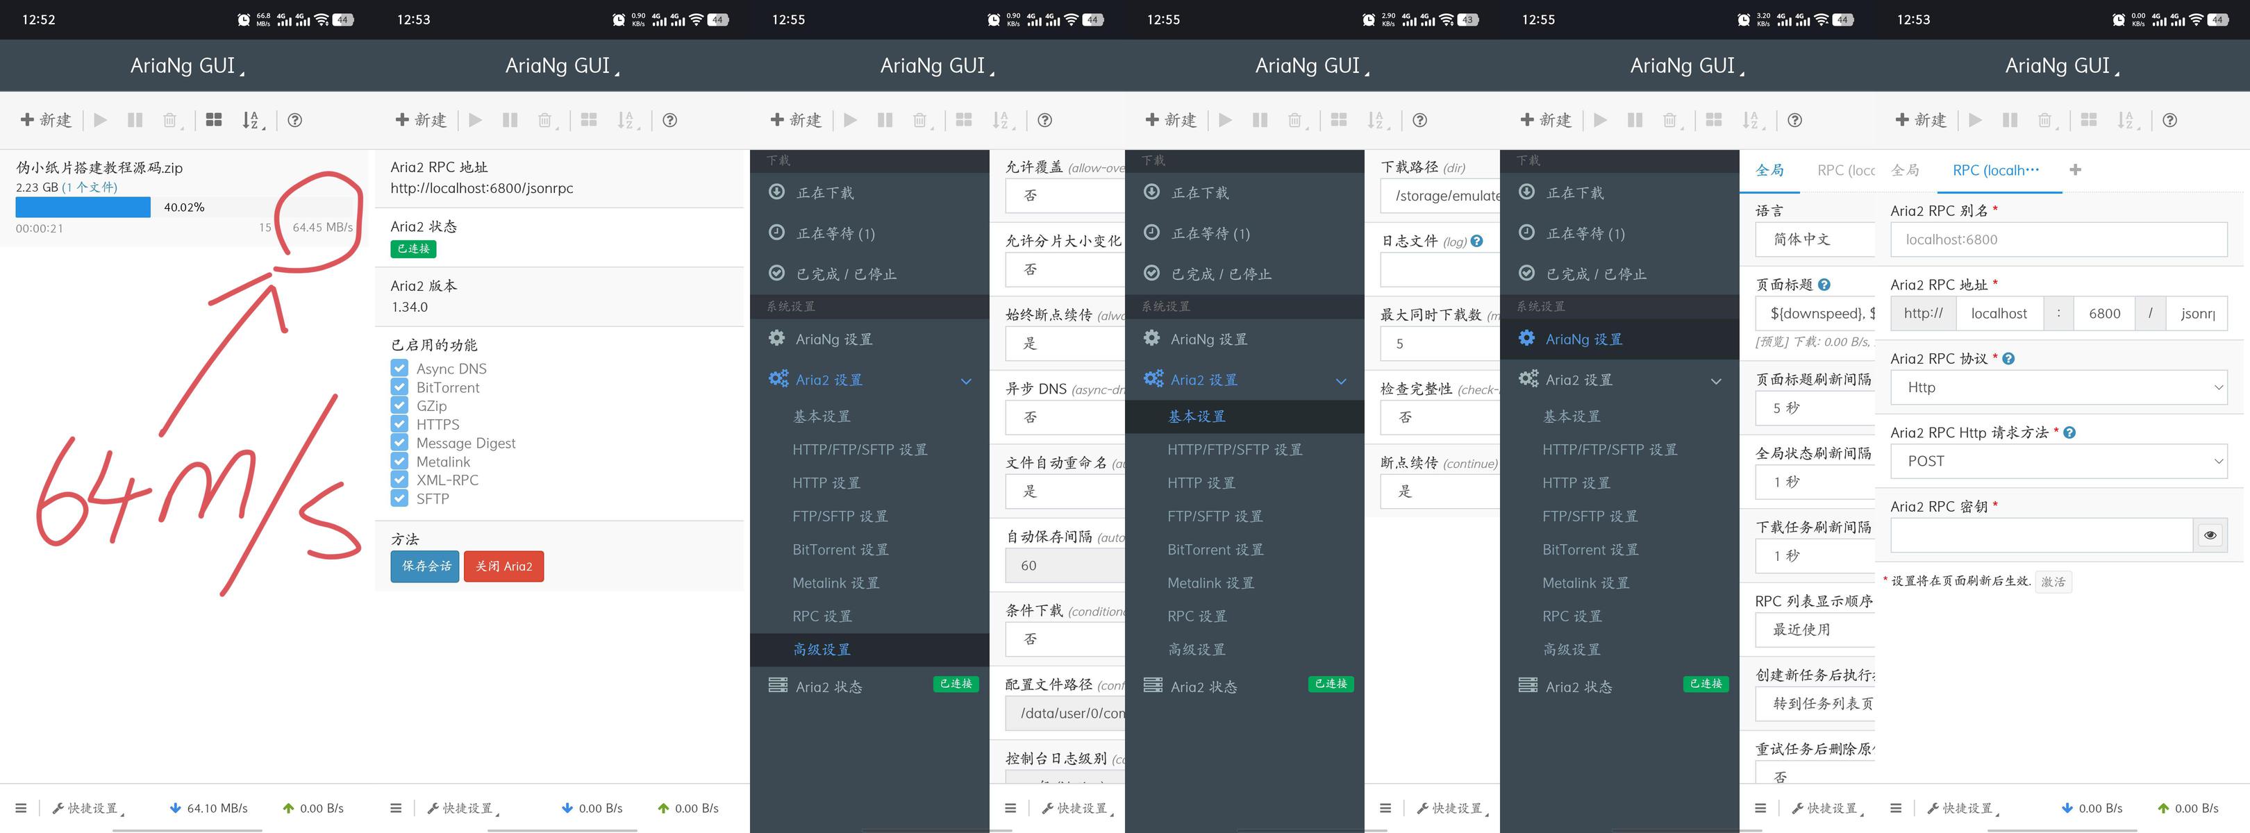Switch to the RPC (localh…) tab
2250x833 pixels.
pos(1996,170)
